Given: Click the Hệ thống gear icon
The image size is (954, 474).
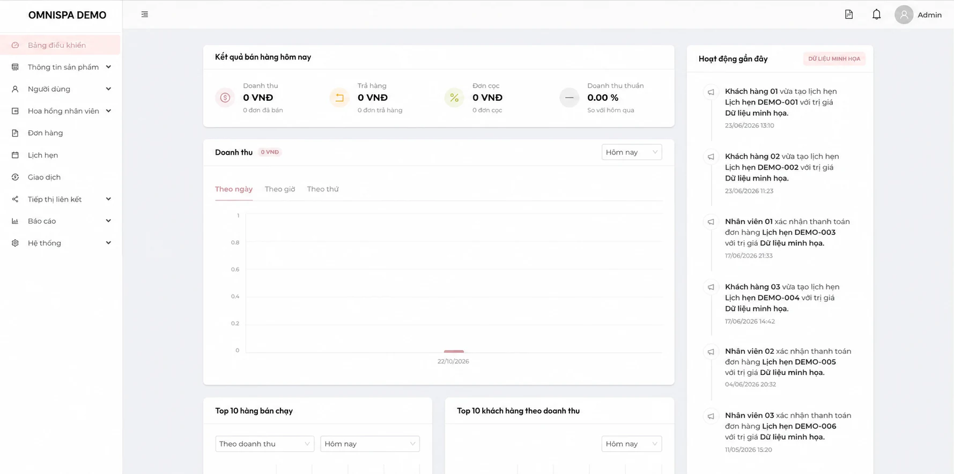Looking at the screenshot, I should [15, 243].
